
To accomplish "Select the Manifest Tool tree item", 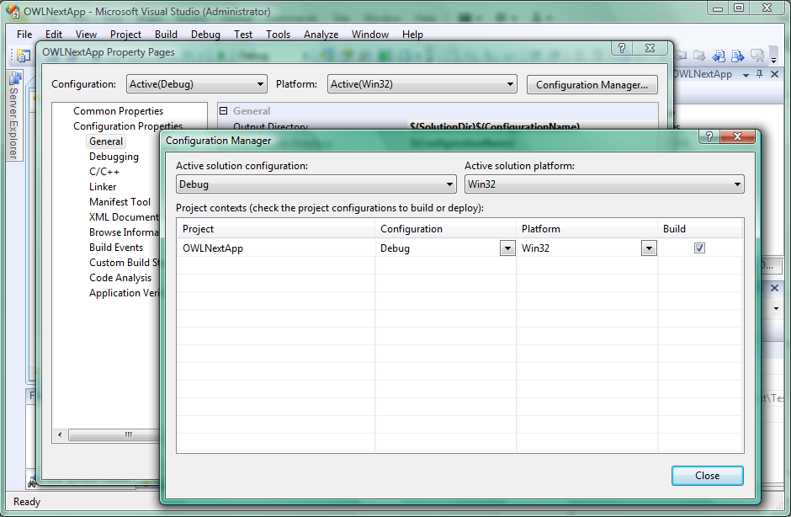I will point(120,202).
